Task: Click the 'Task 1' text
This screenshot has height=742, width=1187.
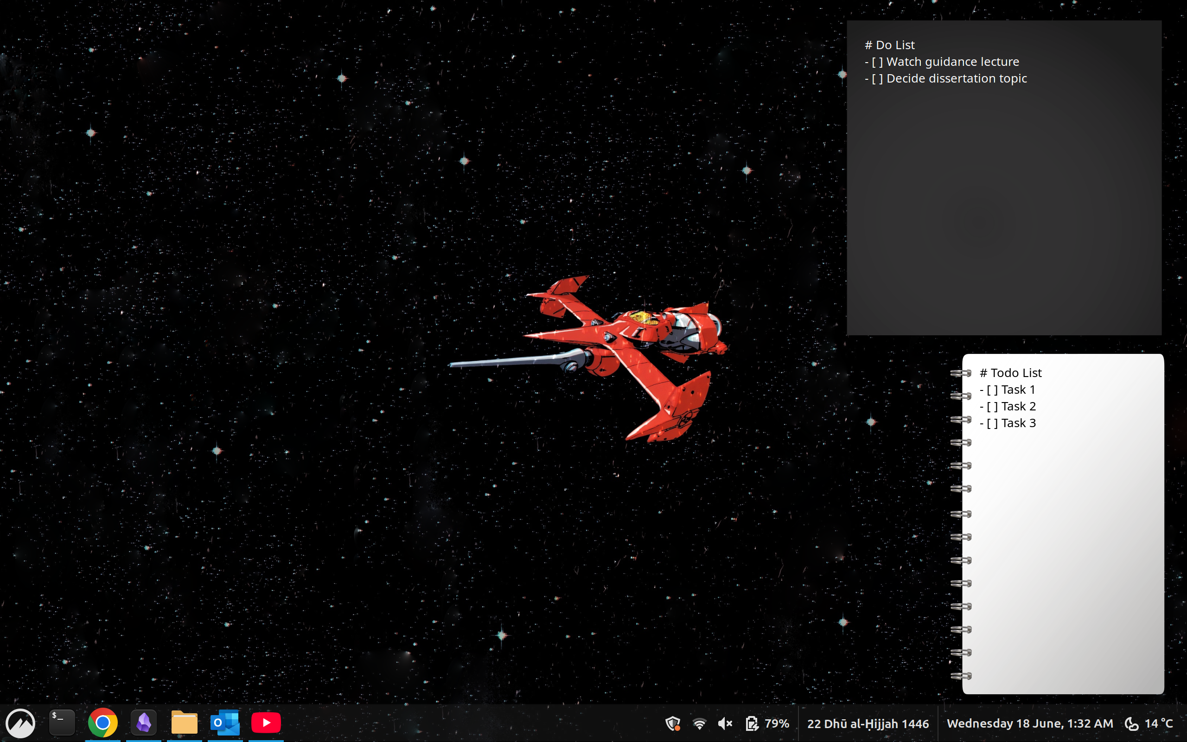Action: click(1018, 390)
